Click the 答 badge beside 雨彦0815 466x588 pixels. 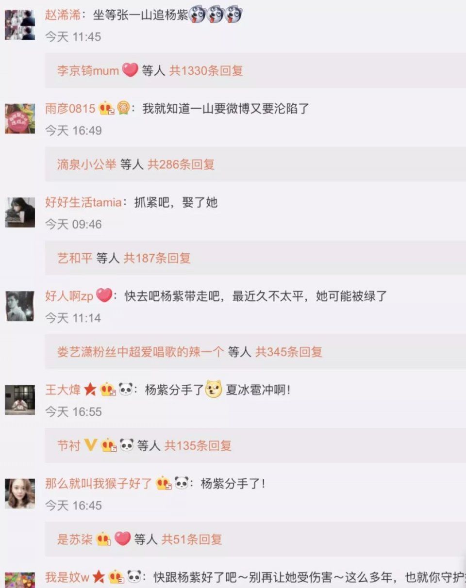pyautogui.click(x=123, y=109)
